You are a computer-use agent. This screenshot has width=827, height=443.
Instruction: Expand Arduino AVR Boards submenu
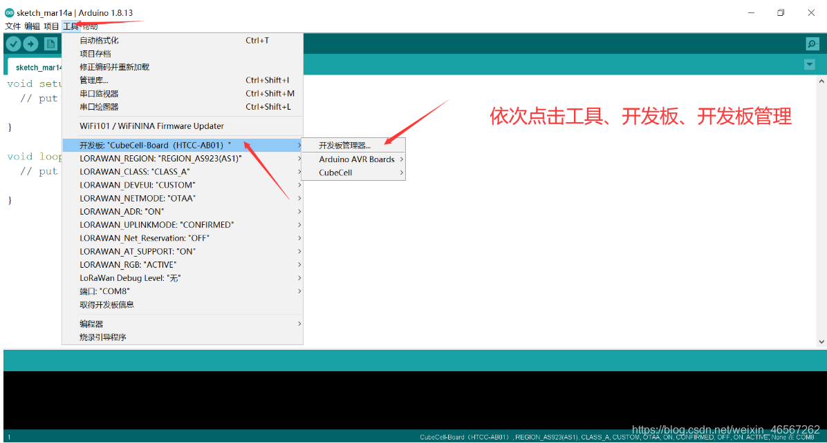pyautogui.click(x=354, y=159)
